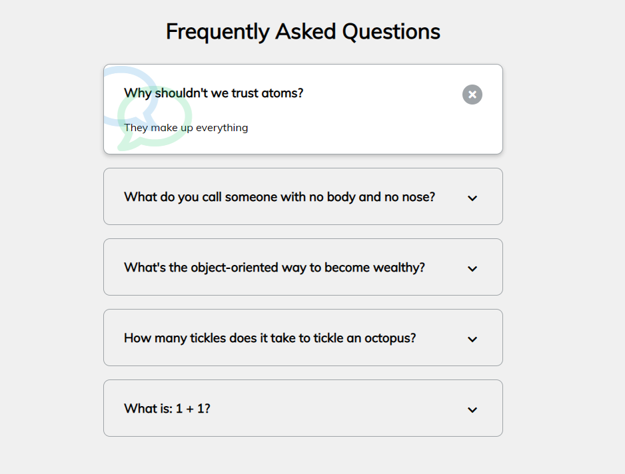Select 'How many tickles does it take' text

tap(269, 338)
